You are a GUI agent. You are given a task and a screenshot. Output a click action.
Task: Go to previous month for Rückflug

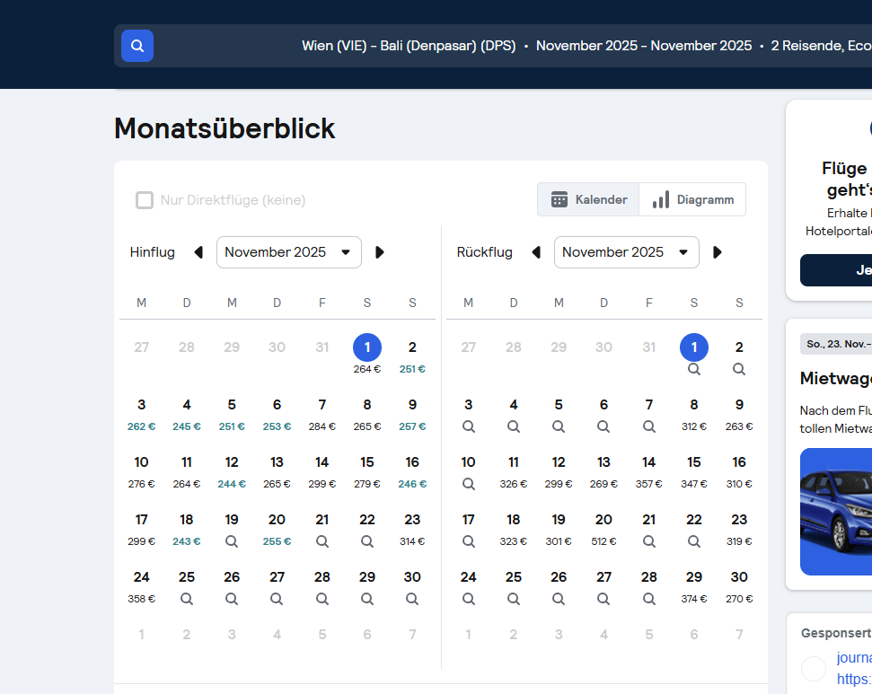[x=536, y=252]
